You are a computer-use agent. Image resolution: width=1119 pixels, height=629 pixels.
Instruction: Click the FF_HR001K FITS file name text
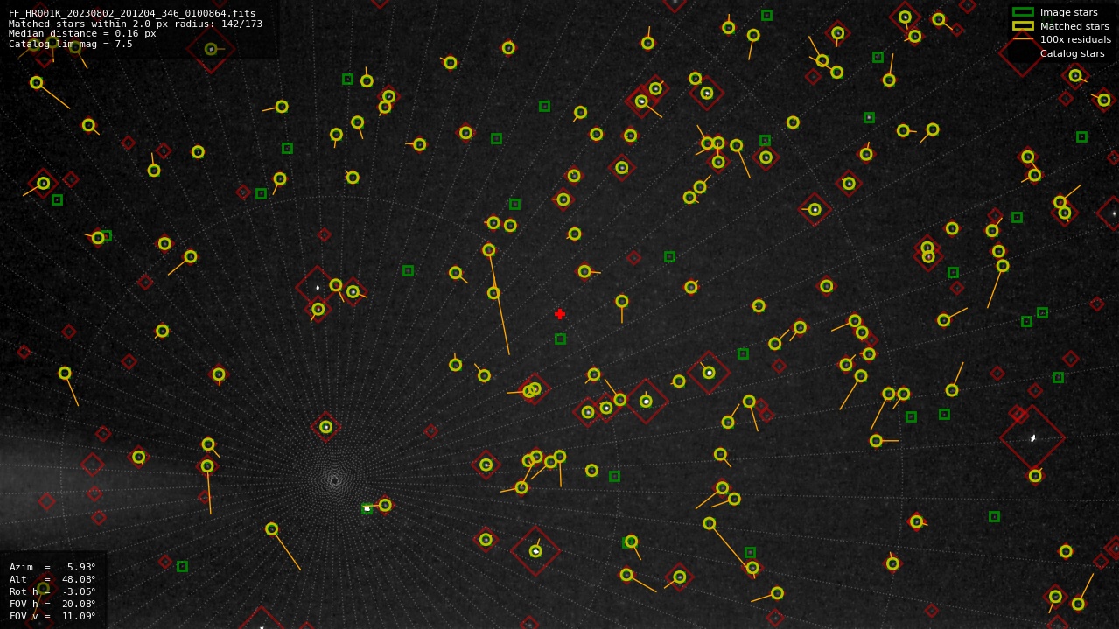(x=132, y=13)
